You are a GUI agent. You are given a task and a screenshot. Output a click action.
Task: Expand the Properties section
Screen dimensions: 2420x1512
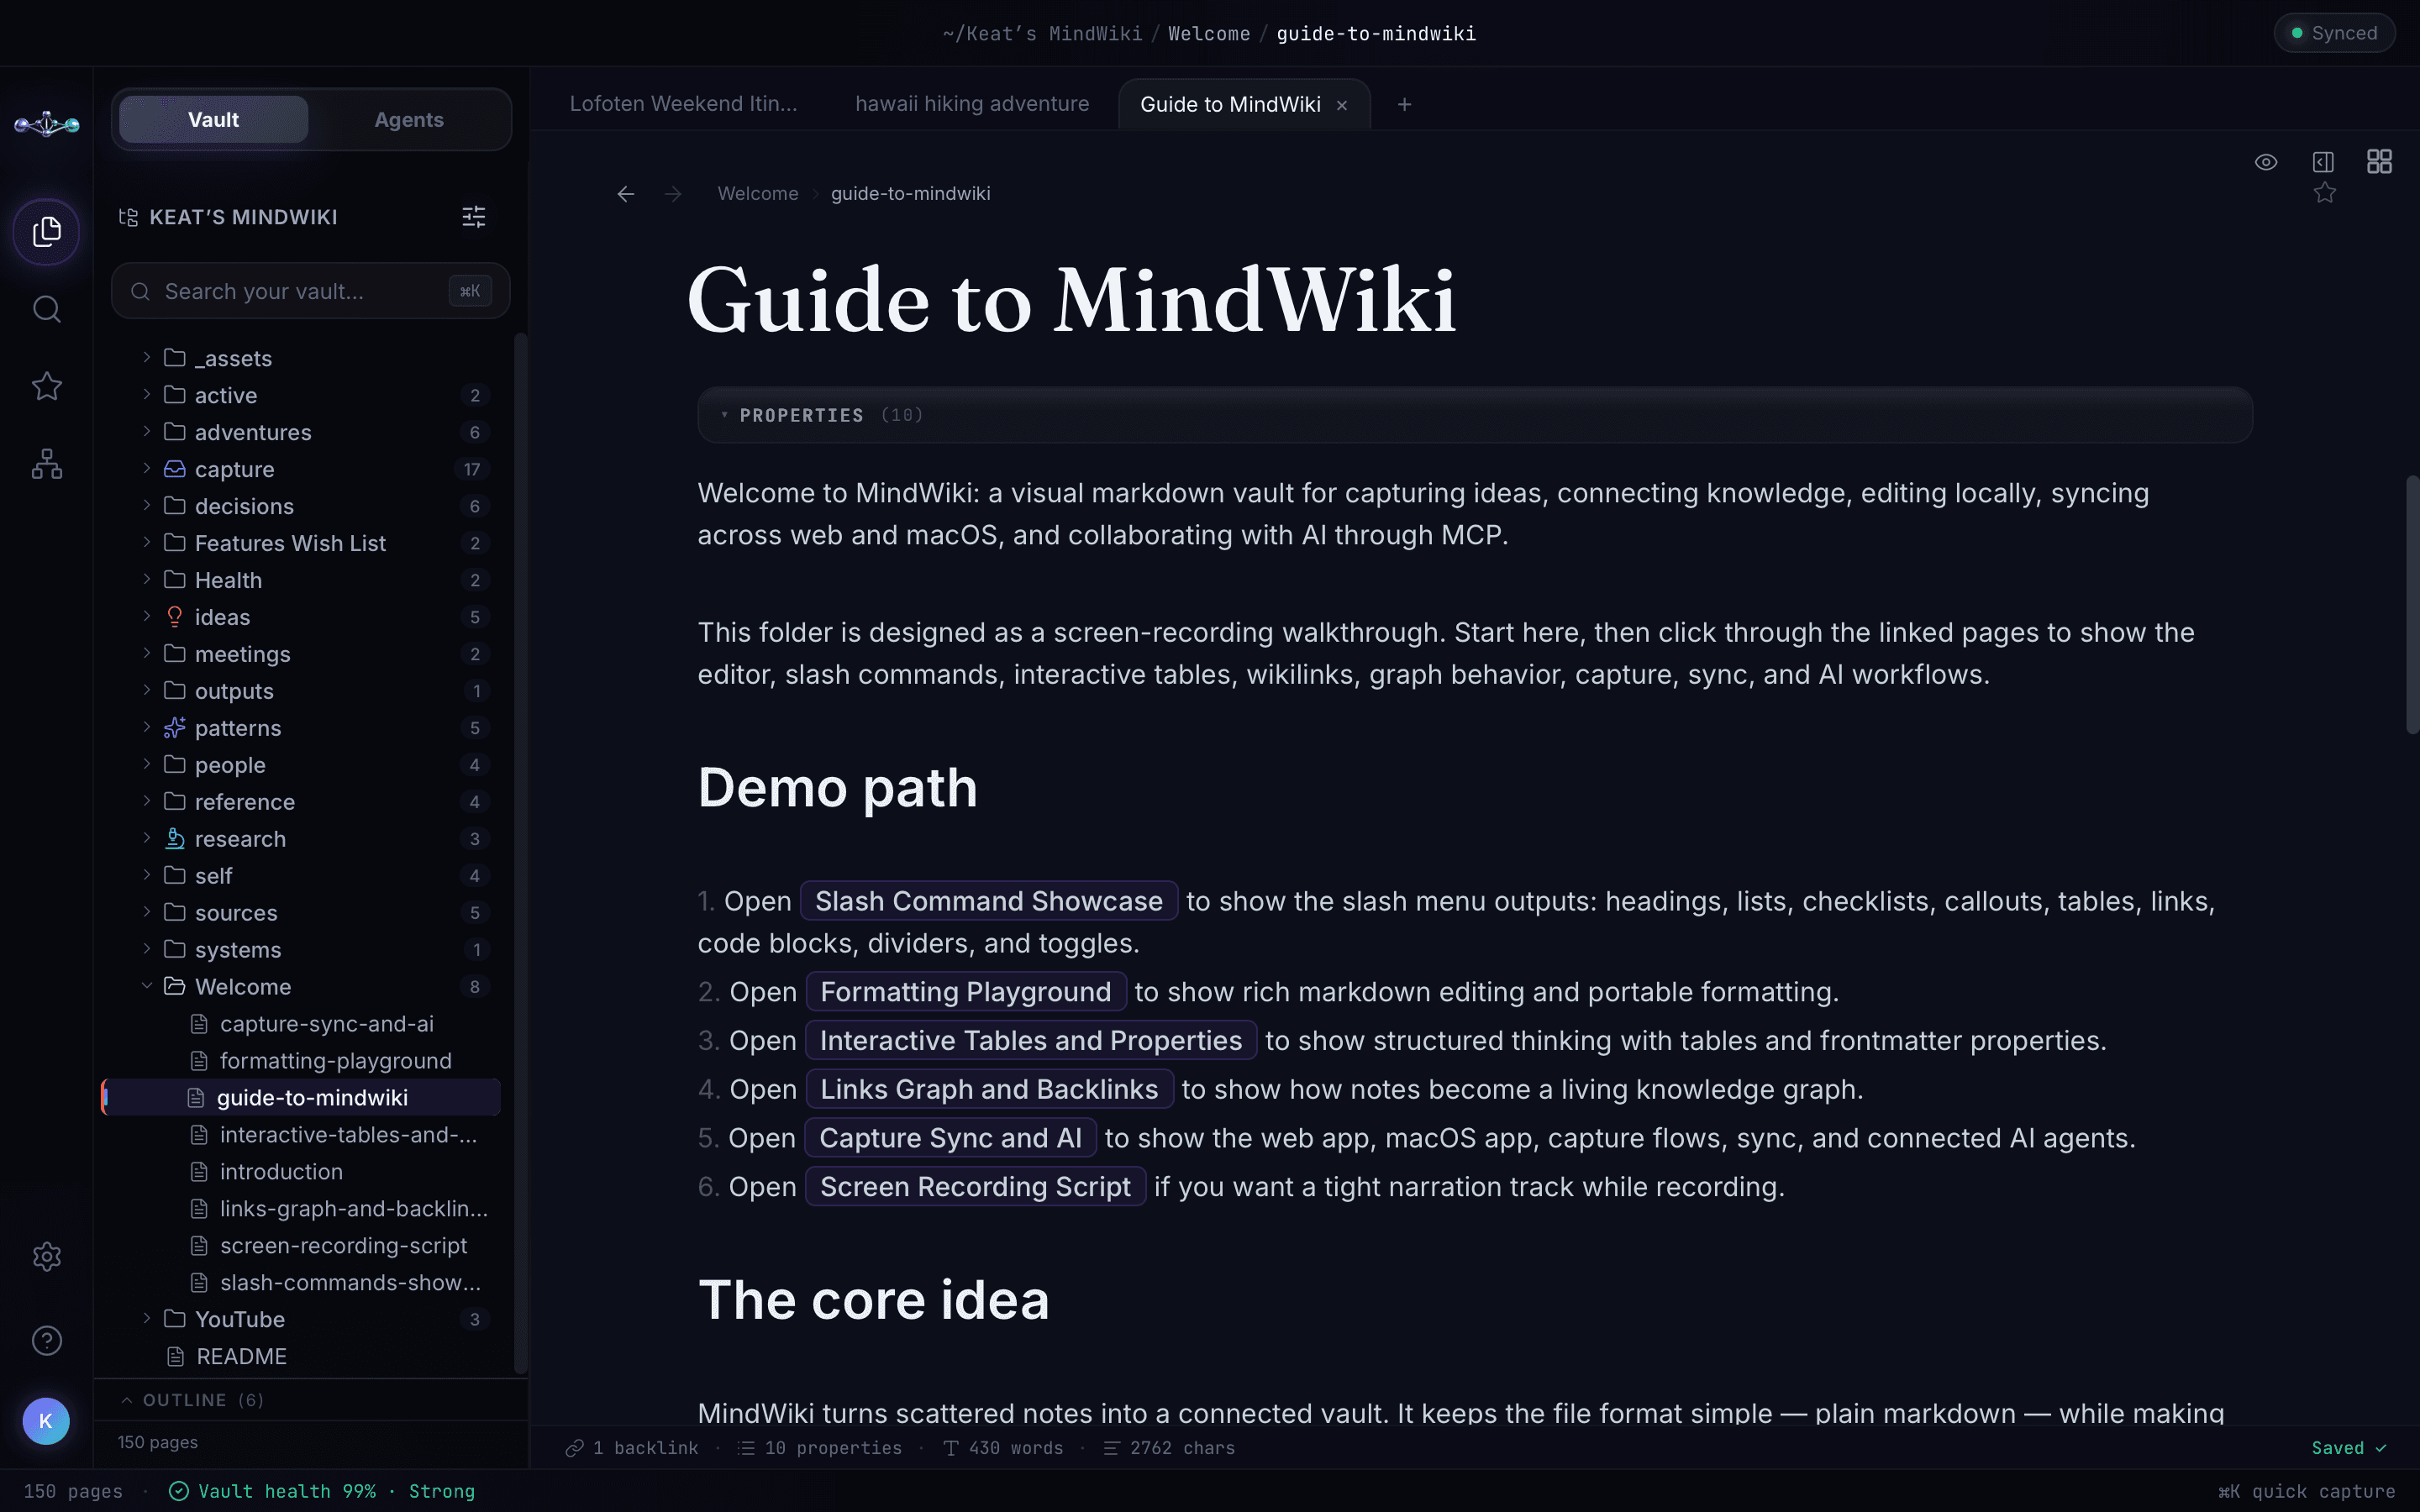point(1474,415)
